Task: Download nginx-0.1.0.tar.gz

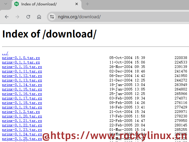Action: pyautogui.click(x=21, y=58)
